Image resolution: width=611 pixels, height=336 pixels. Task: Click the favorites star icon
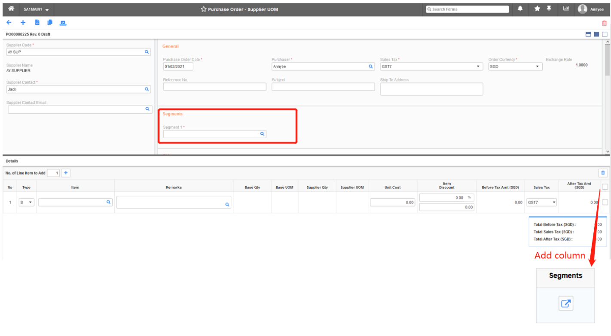click(537, 9)
